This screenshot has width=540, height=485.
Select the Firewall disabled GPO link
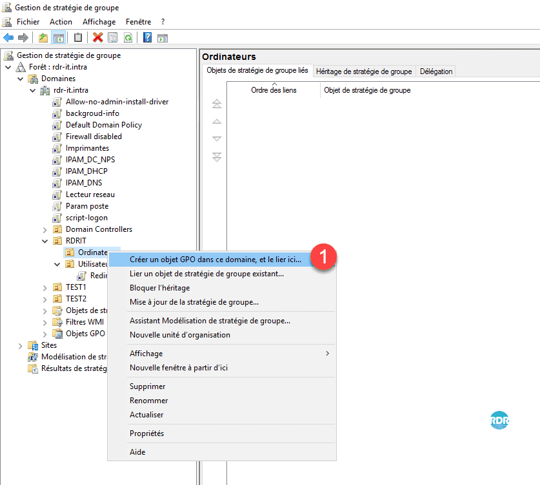pos(94,137)
